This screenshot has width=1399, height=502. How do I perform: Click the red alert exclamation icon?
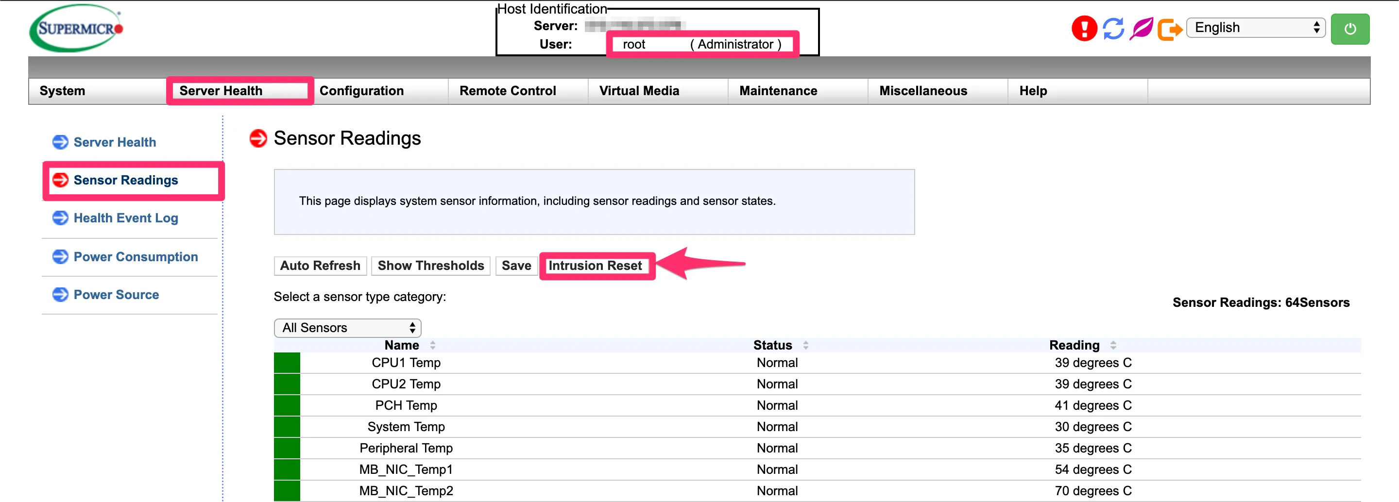pos(1084,28)
